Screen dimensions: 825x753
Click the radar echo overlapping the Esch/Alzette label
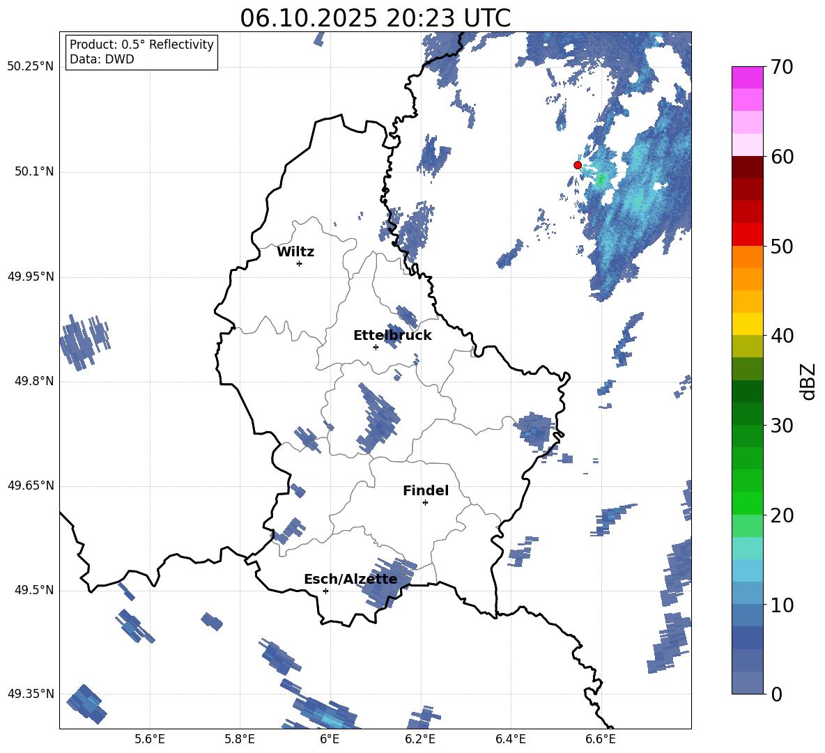(388, 582)
